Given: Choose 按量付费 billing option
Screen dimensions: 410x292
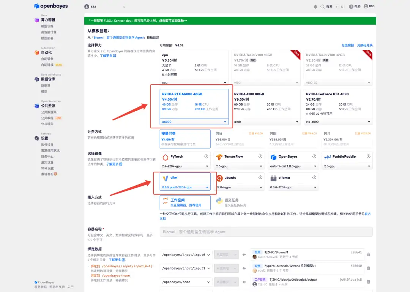Looking at the screenshot, I should (x=185, y=139).
